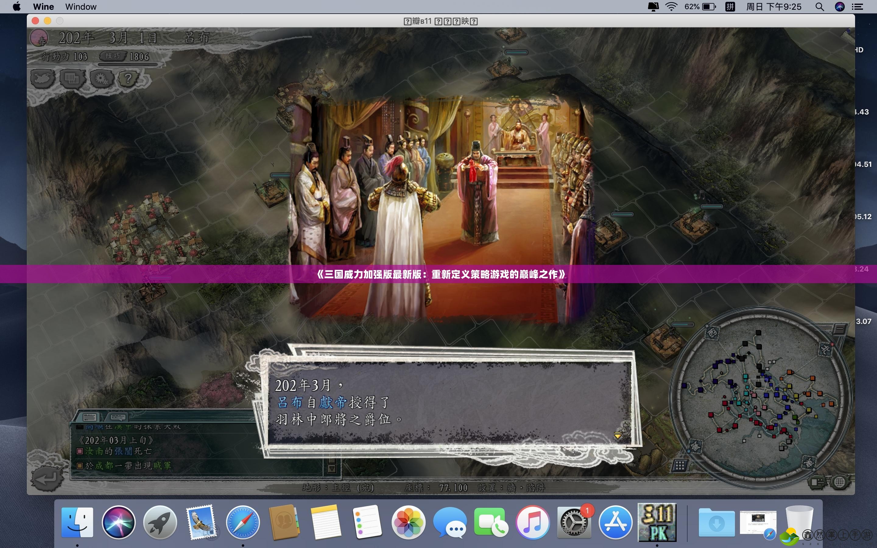Open the Window menu

[81, 6]
